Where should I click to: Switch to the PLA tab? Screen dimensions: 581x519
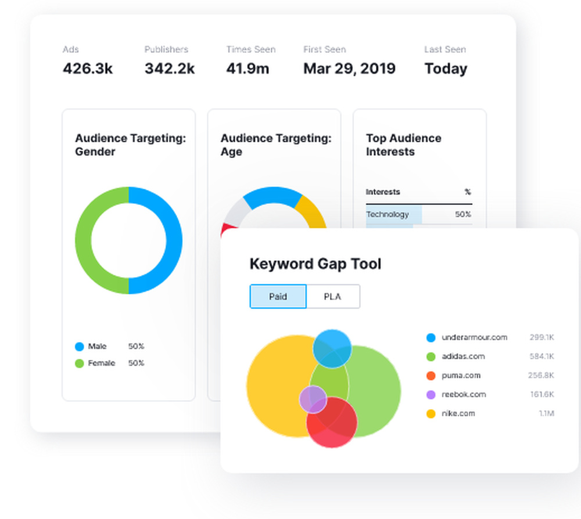[333, 296]
